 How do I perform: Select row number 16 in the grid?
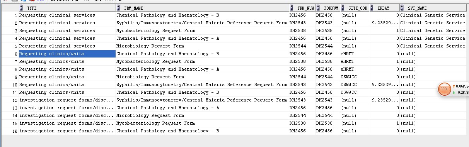coord(15,131)
